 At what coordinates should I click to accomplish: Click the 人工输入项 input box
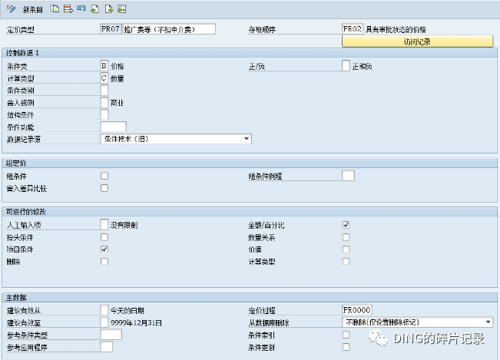[x=104, y=224]
